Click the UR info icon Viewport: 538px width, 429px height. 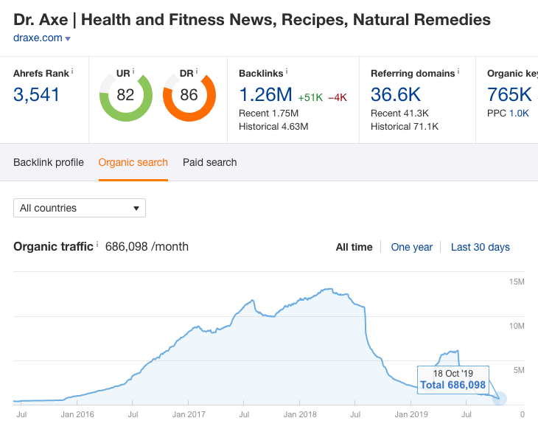tap(133, 71)
